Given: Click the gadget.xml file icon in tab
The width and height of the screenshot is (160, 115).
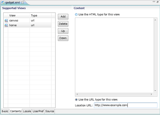Looking at the screenshot, I should [3, 3].
